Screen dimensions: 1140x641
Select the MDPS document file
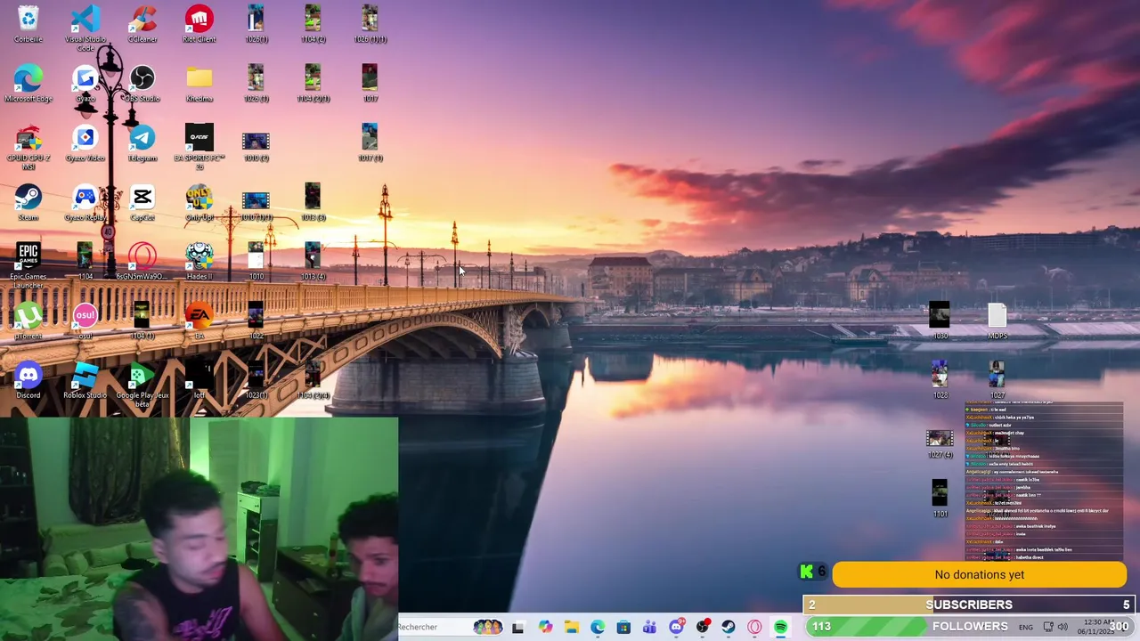pos(997,321)
